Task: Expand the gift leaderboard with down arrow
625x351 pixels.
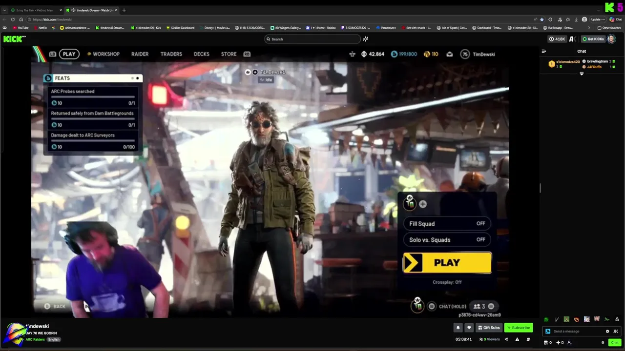Action: tap(582, 74)
